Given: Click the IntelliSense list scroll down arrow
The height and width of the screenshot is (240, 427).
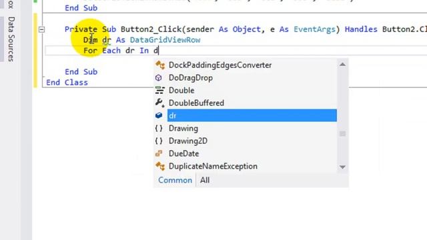Looking at the screenshot, I should click(342, 167).
